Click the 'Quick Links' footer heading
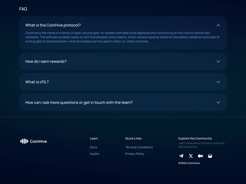The image size is (246, 184). coord(133,138)
